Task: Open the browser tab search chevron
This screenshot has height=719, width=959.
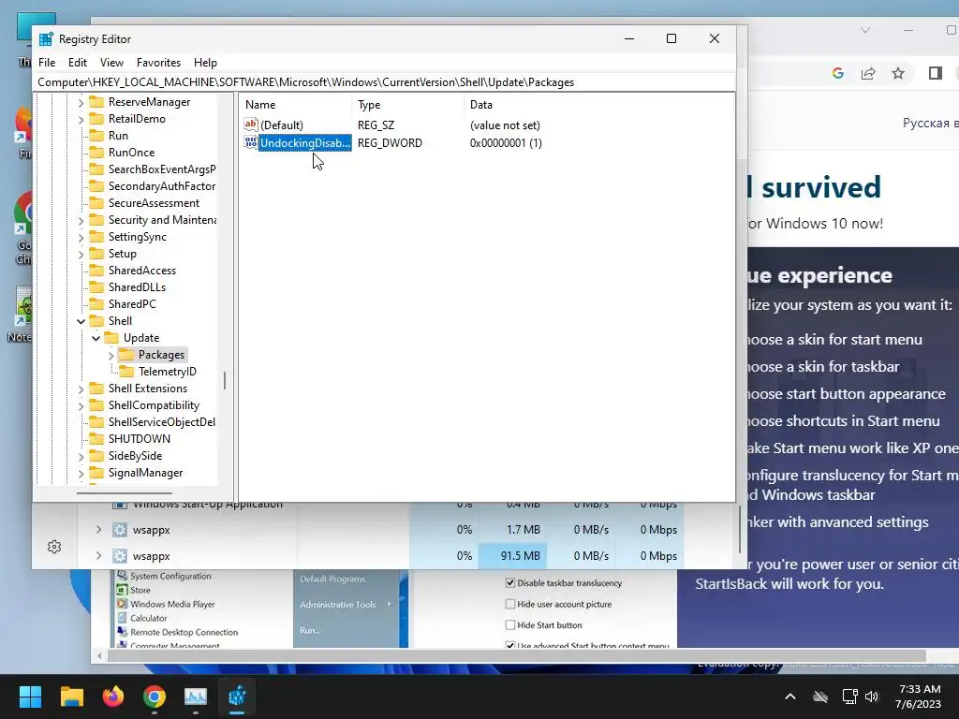Action: (864, 30)
